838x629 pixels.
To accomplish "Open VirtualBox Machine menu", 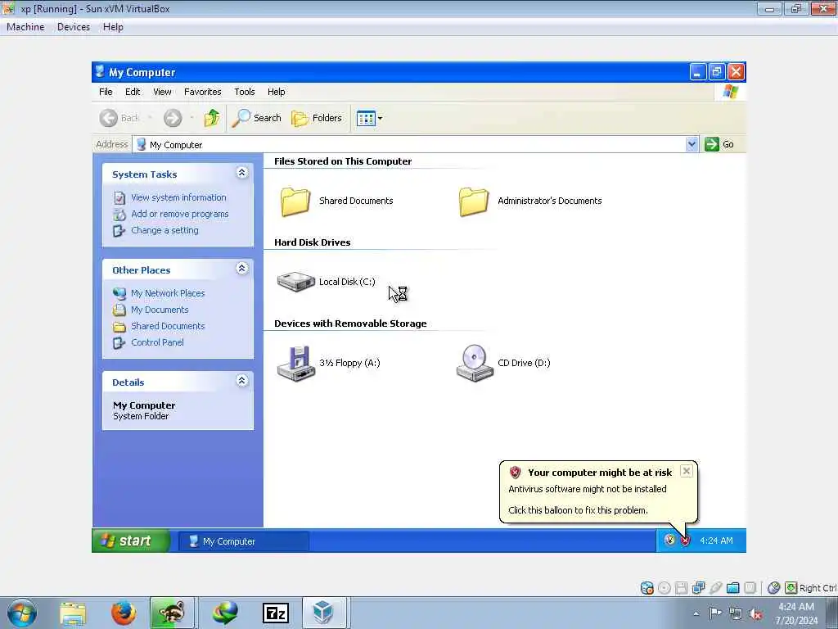I will coord(25,27).
